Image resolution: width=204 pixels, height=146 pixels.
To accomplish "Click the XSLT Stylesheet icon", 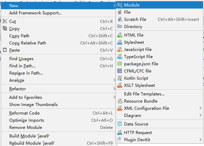I will [120, 85].
